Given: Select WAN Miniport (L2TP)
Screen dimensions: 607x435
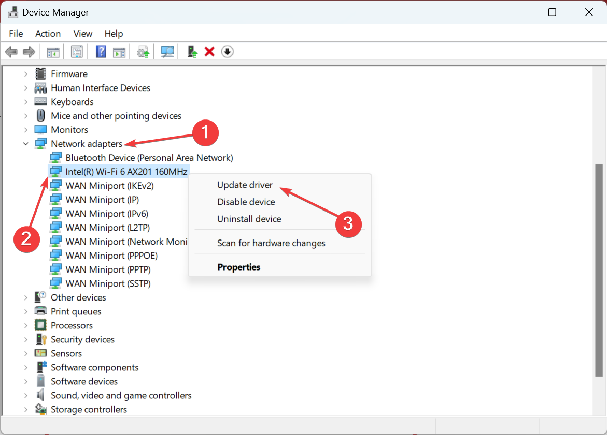Looking at the screenshot, I should click(108, 227).
